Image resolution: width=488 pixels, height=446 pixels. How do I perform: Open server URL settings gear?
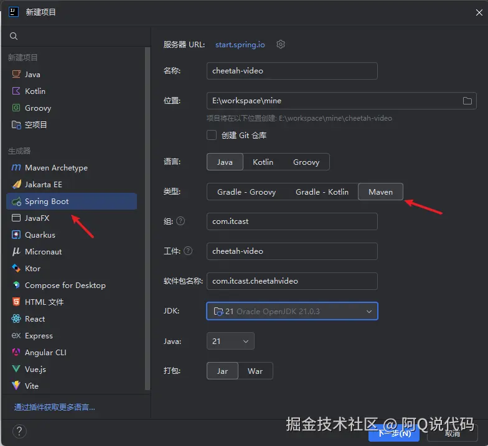(281, 45)
